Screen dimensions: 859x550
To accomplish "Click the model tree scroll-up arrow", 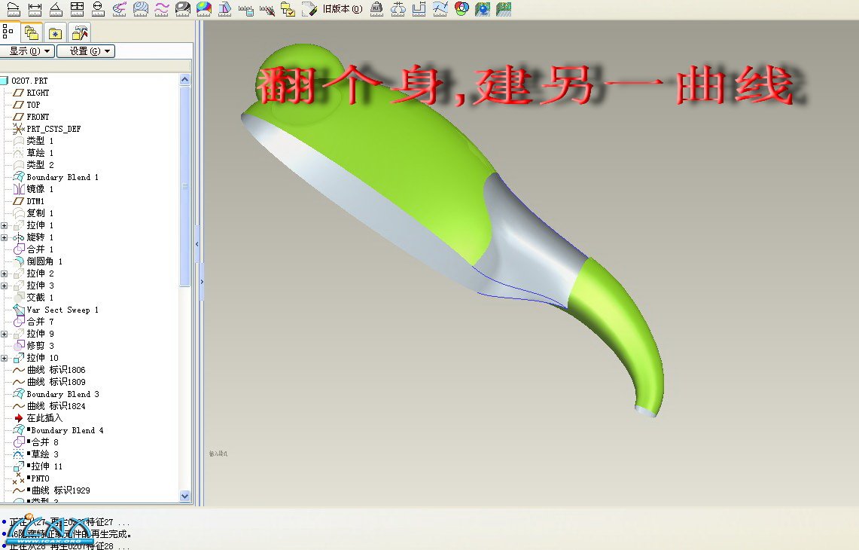I will (x=184, y=80).
